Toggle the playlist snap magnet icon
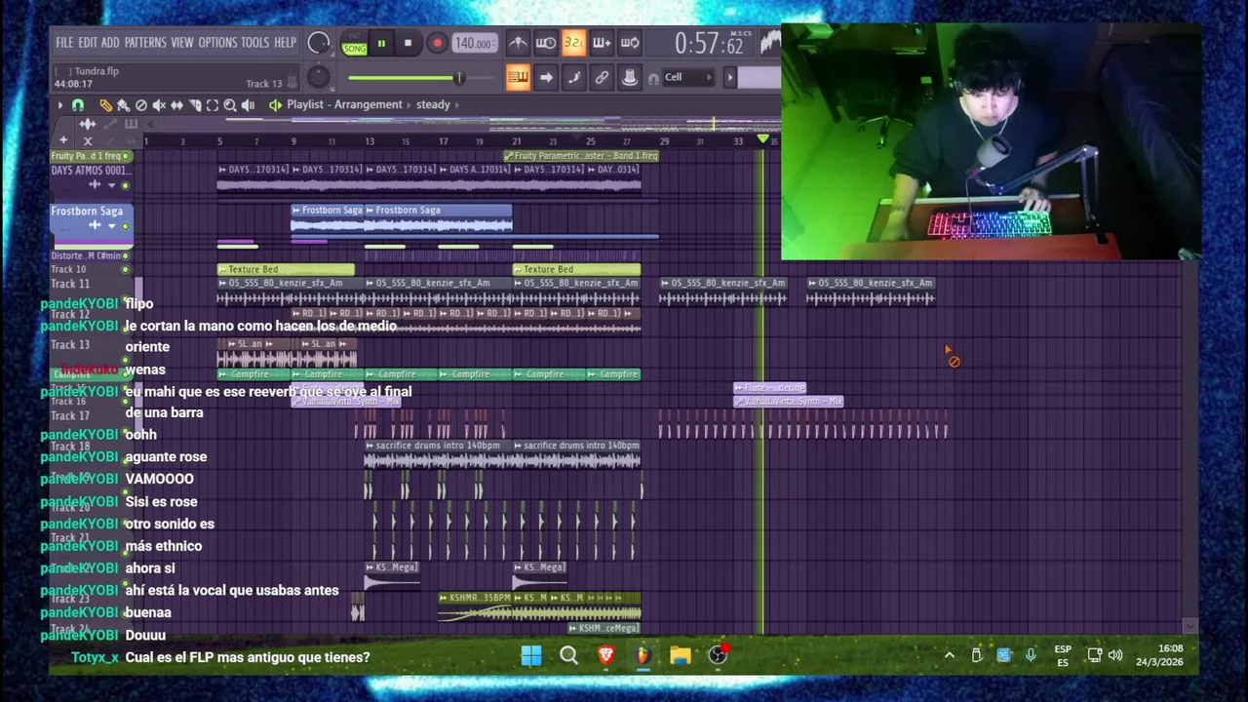 tap(78, 105)
